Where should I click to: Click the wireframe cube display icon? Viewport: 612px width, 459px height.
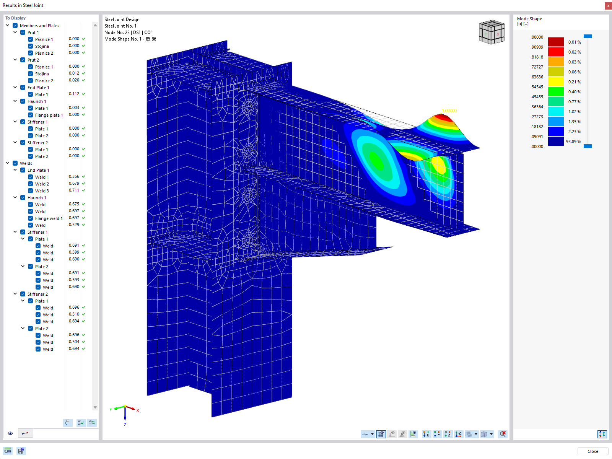coord(484,434)
